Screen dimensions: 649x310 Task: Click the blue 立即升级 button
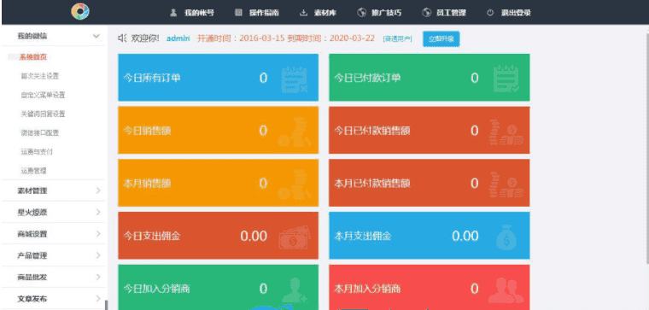pyautogui.click(x=441, y=39)
